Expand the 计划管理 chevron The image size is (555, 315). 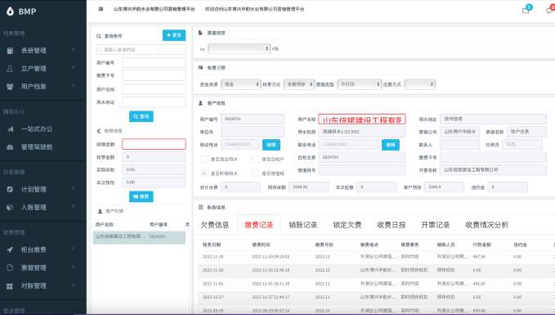(x=74, y=188)
